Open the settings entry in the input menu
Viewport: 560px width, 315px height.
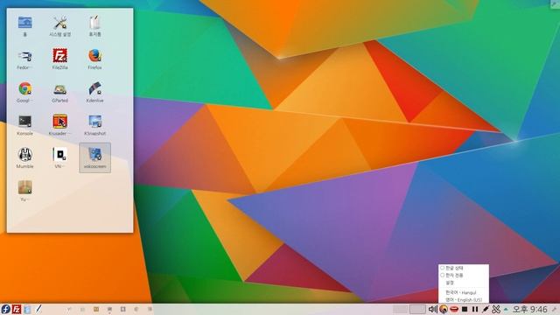click(463, 283)
